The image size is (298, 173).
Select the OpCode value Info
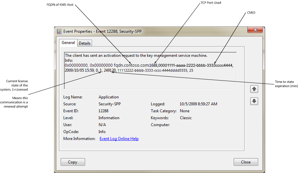pos(102,132)
